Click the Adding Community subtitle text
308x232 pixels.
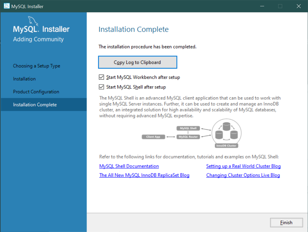point(38,39)
